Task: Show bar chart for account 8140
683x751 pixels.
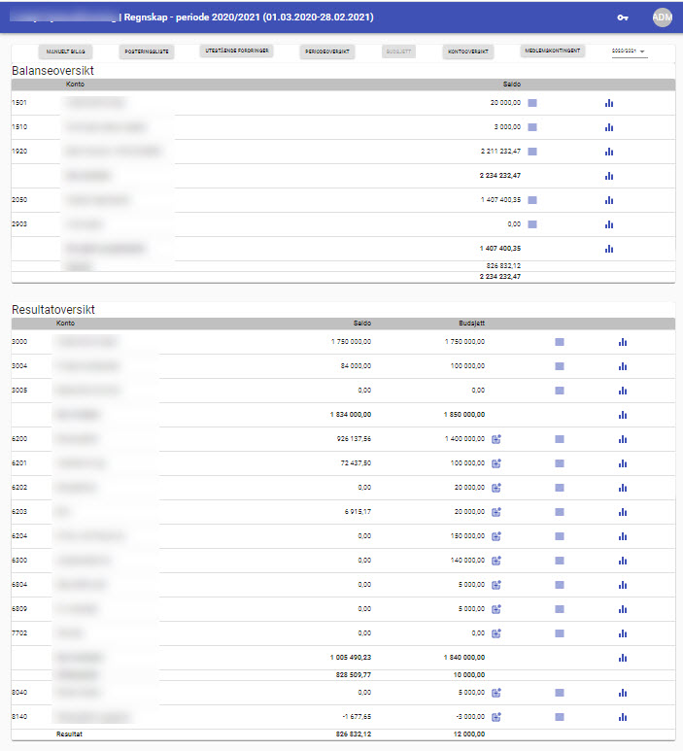Action: click(623, 717)
